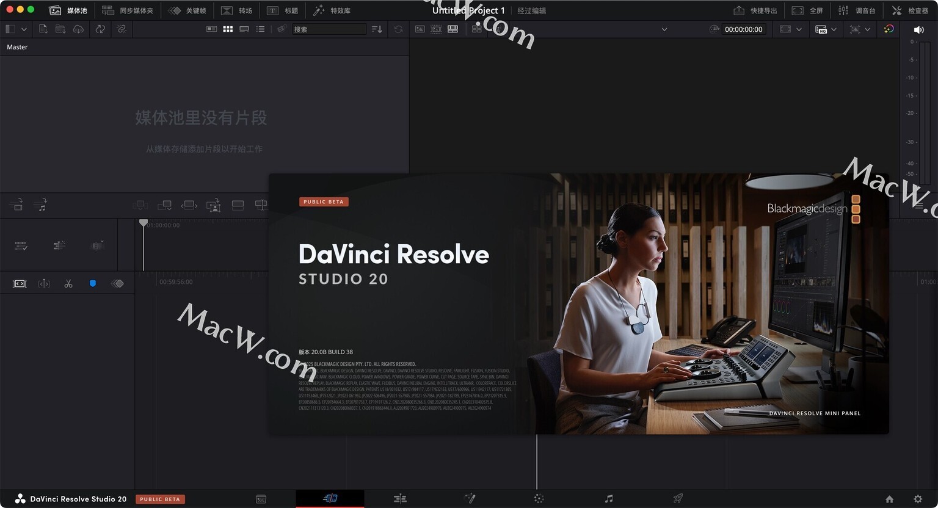
Task: Click the video-only insert icon
Action: point(18,205)
